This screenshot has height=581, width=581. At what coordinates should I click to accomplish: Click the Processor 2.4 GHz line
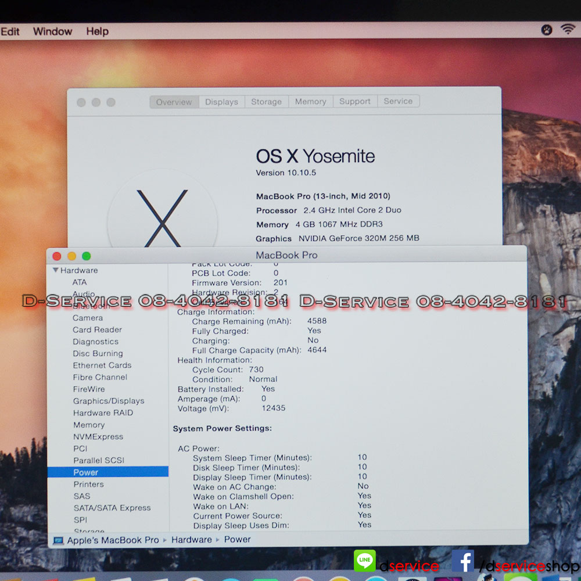point(329,210)
